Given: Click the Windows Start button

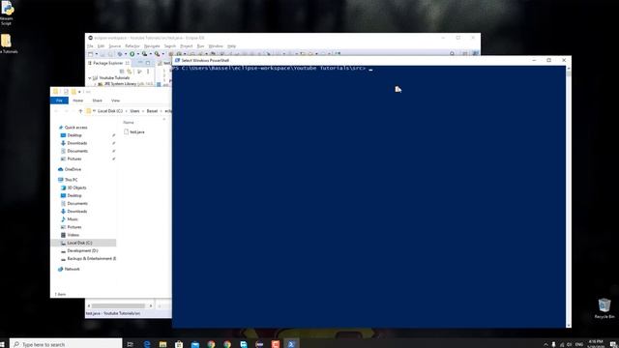Looking at the screenshot, I should [2, 344].
